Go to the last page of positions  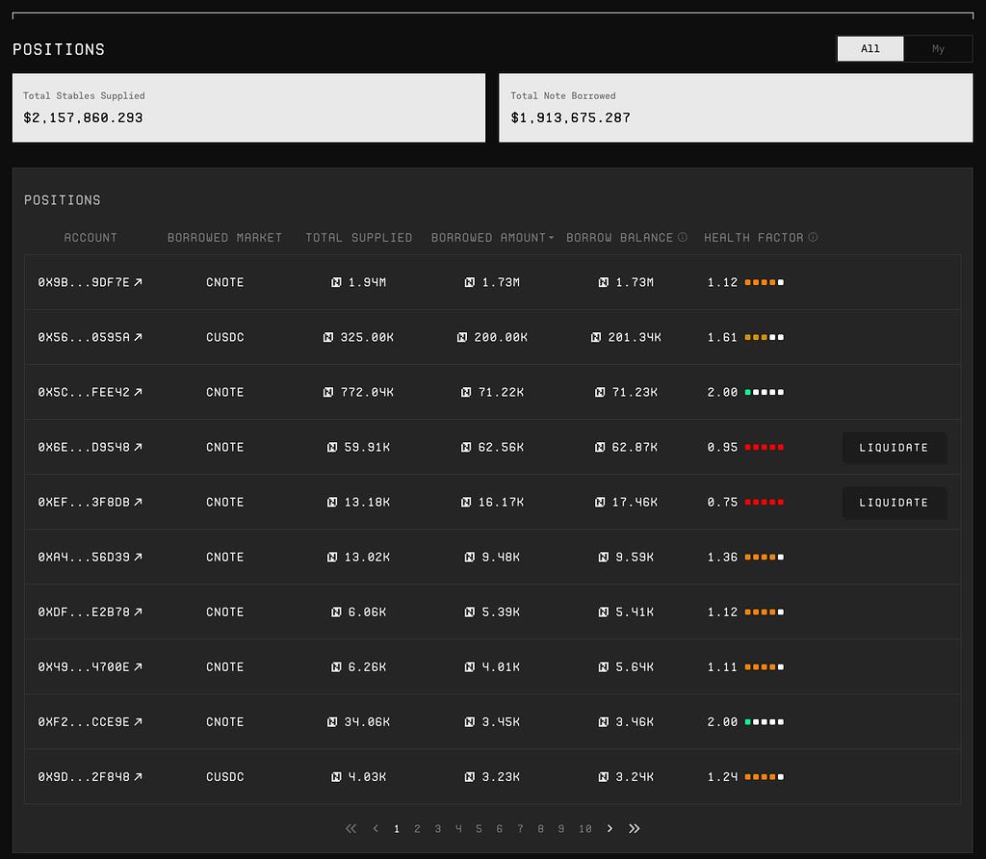pyautogui.click(x=634, y=828)
